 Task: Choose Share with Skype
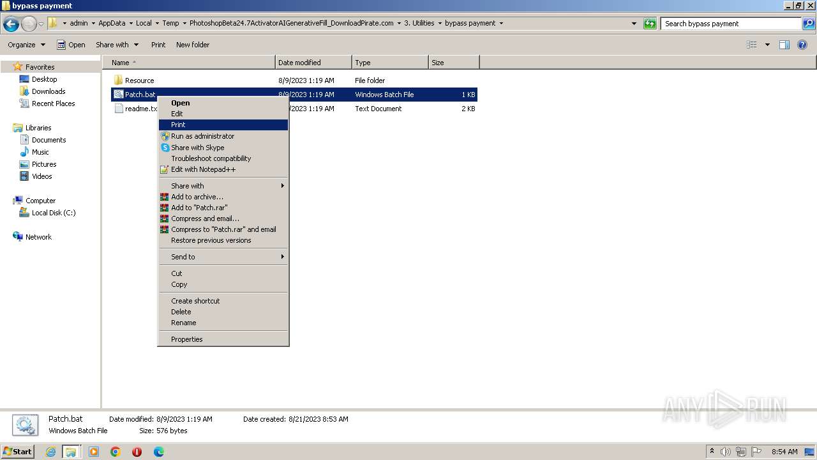(x=223, y=148)
